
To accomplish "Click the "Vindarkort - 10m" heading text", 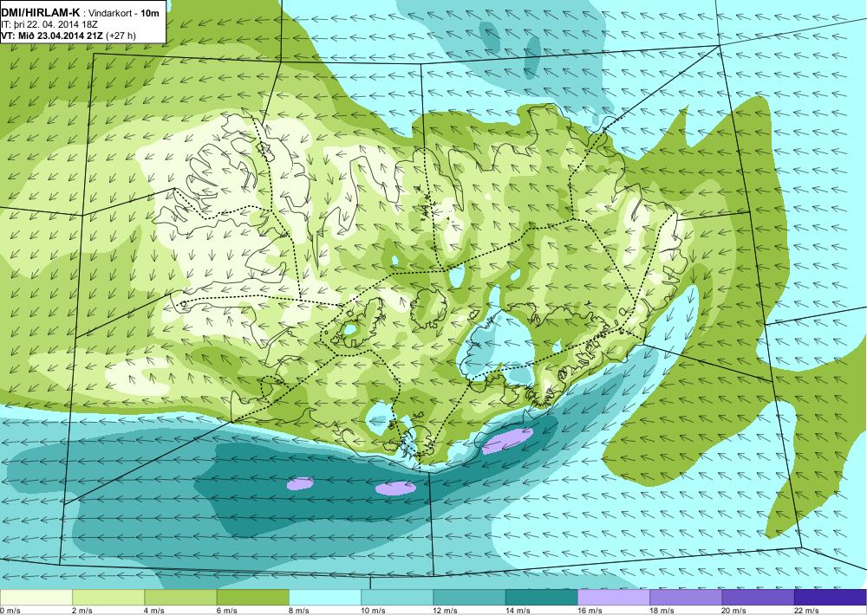I will pyautogui.click(x=124, y=12).
